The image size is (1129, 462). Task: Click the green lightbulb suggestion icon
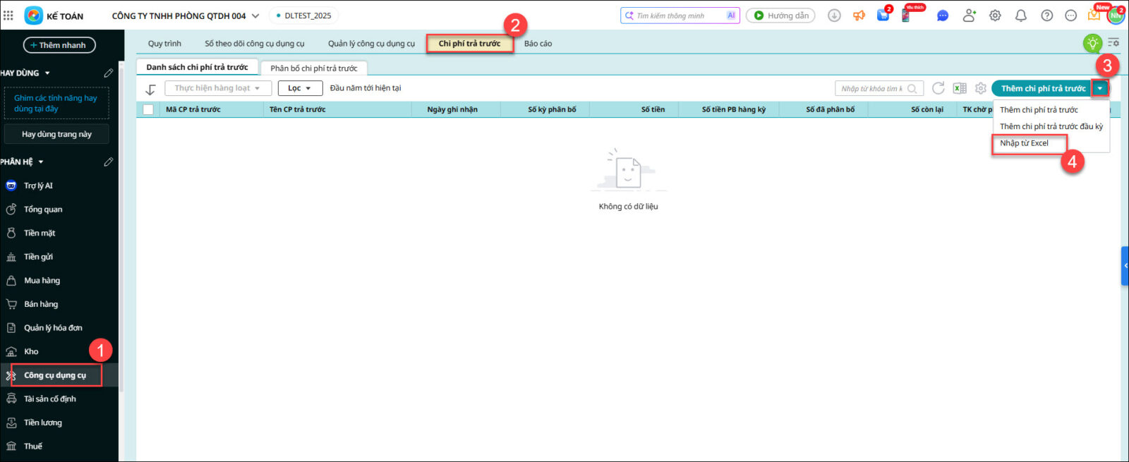point(1092,43)
